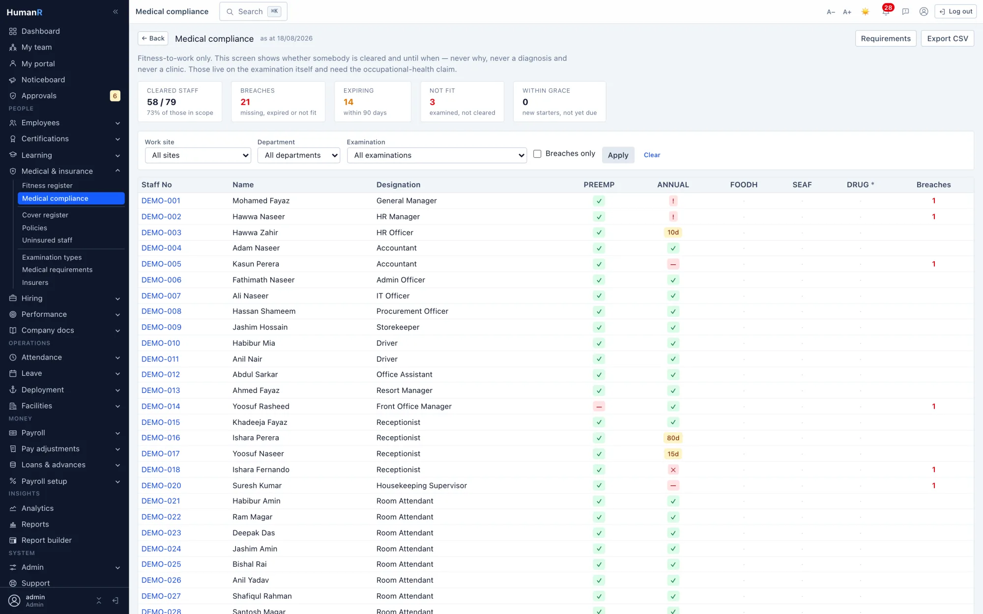Screen dimensions: 983x614
Task: Focus the Search field
Action: pyautogui.click(x=253, y=12)
